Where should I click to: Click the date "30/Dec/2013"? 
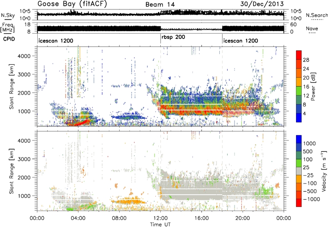[x=262, y=4]
